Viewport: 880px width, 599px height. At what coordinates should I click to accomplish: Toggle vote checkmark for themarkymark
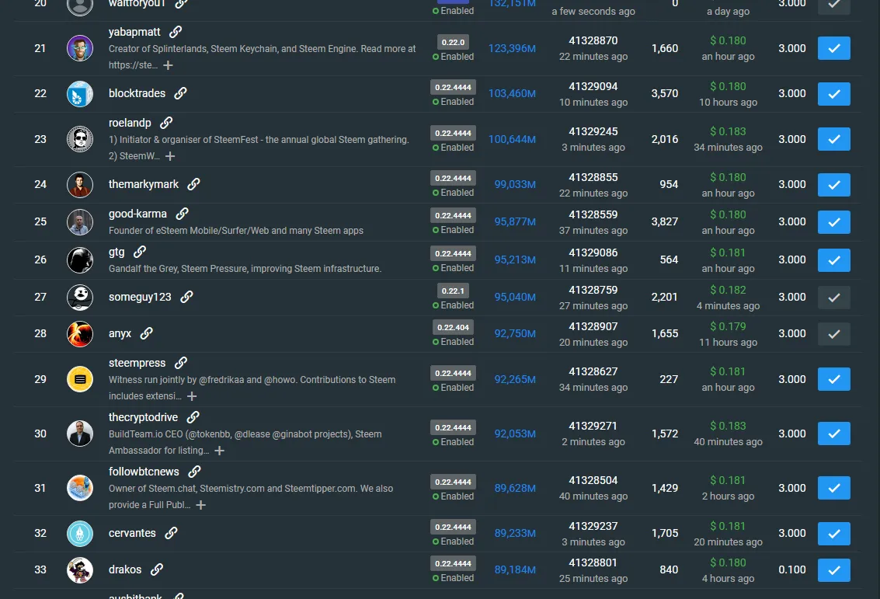(x=833, y=185)
